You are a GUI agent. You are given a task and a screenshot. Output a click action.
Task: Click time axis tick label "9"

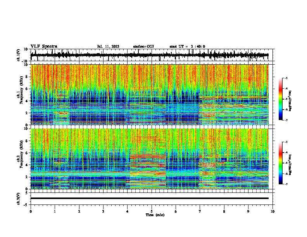pos(248,211)
